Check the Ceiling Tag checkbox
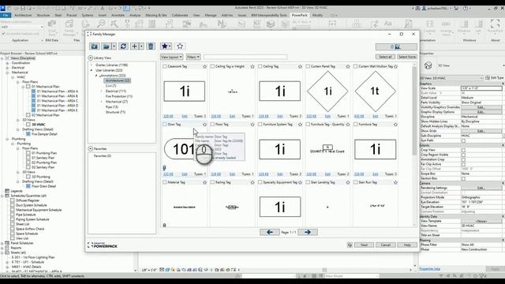505x284 pixels. click(260, 66)
